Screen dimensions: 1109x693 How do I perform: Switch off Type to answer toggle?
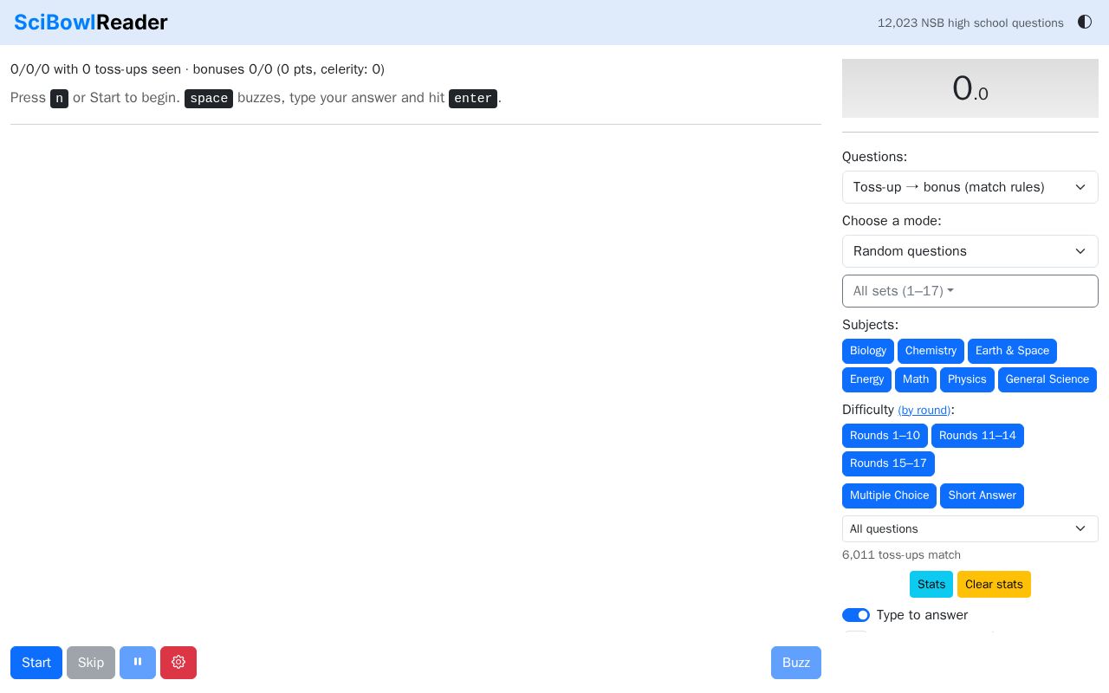[x=856, y=615]
